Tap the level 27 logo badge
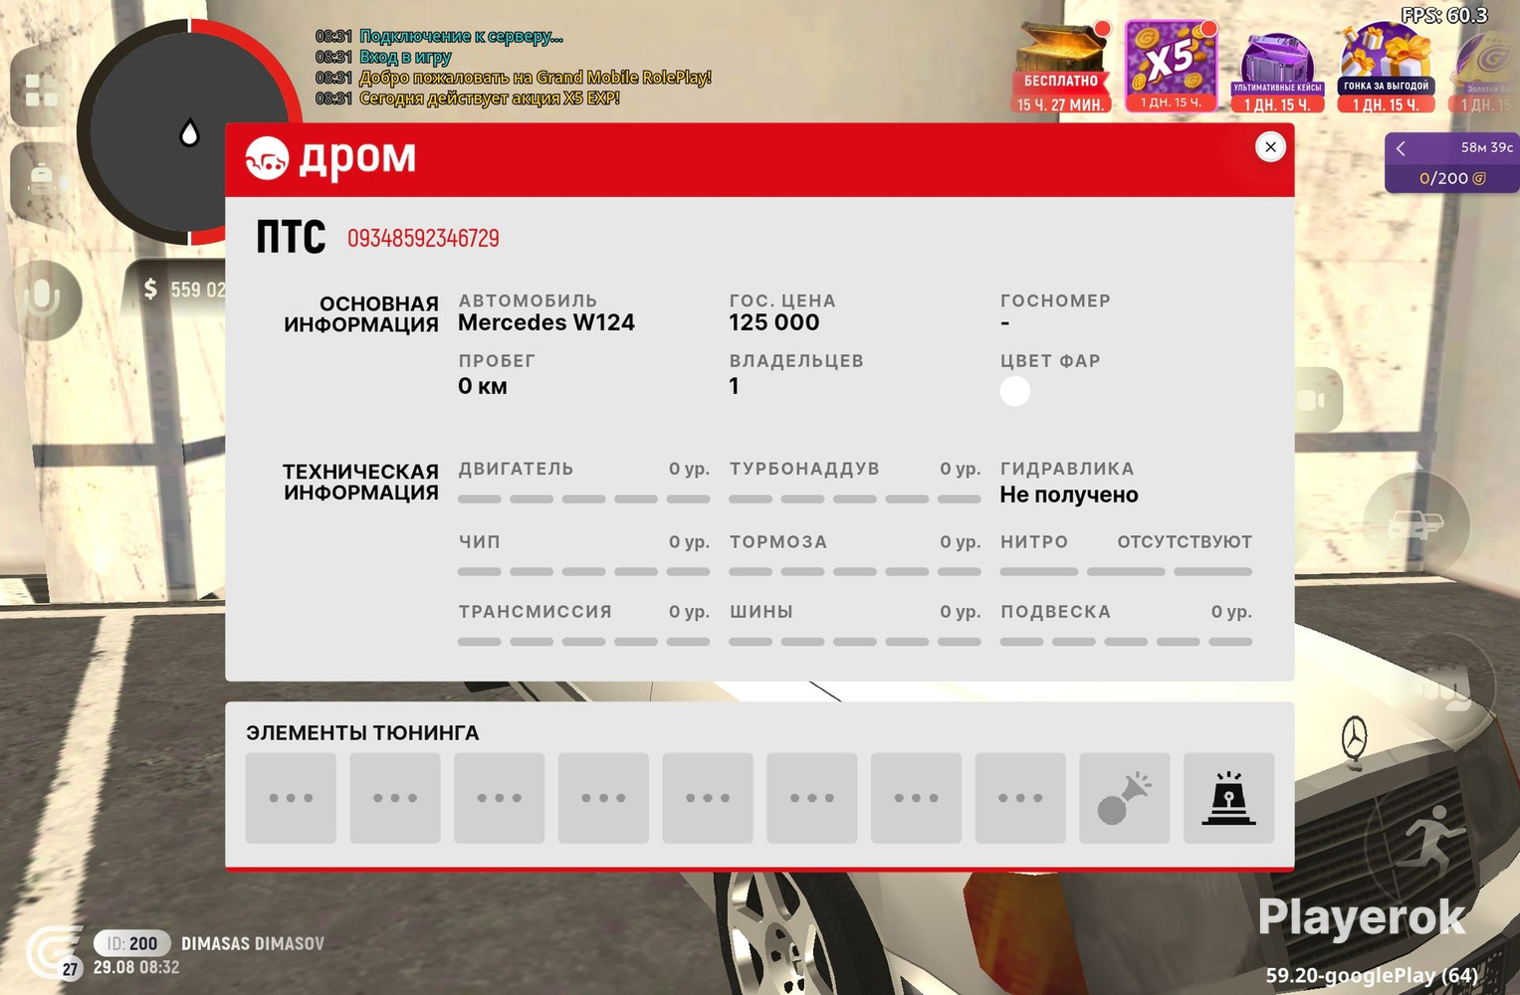 click(x=54, y=954)
